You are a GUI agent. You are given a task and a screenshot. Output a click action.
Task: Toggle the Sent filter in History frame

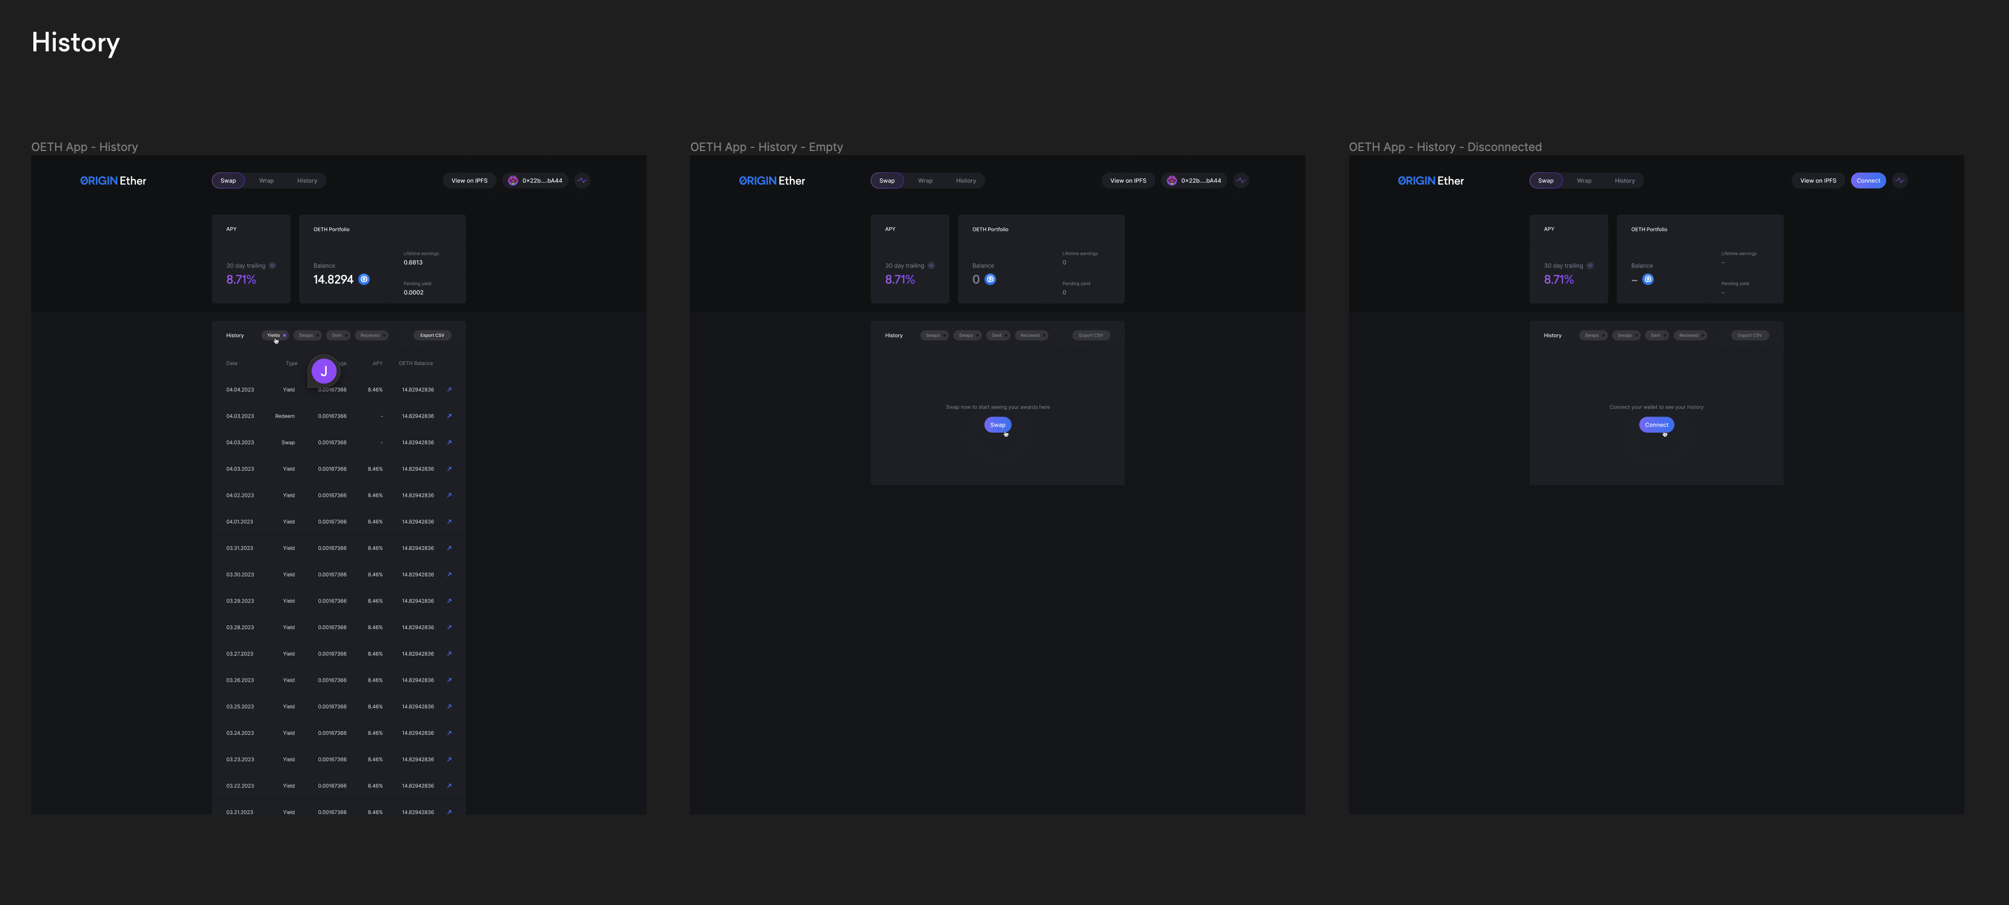(338, 335)
